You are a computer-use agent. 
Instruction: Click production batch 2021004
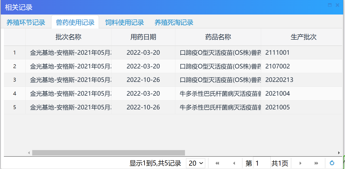pyautogui.click(x=277, y=94)
